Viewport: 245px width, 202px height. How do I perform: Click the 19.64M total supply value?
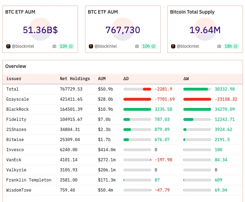[205, 30]
